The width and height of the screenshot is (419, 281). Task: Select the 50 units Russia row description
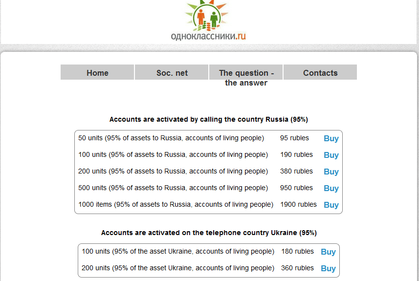pos(171,138)
